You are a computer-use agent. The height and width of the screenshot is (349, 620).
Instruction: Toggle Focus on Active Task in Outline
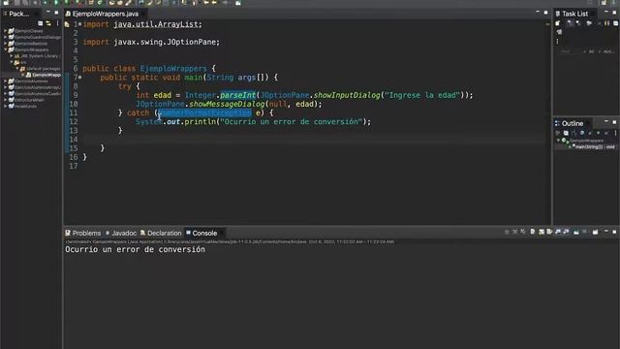[558, 134]
